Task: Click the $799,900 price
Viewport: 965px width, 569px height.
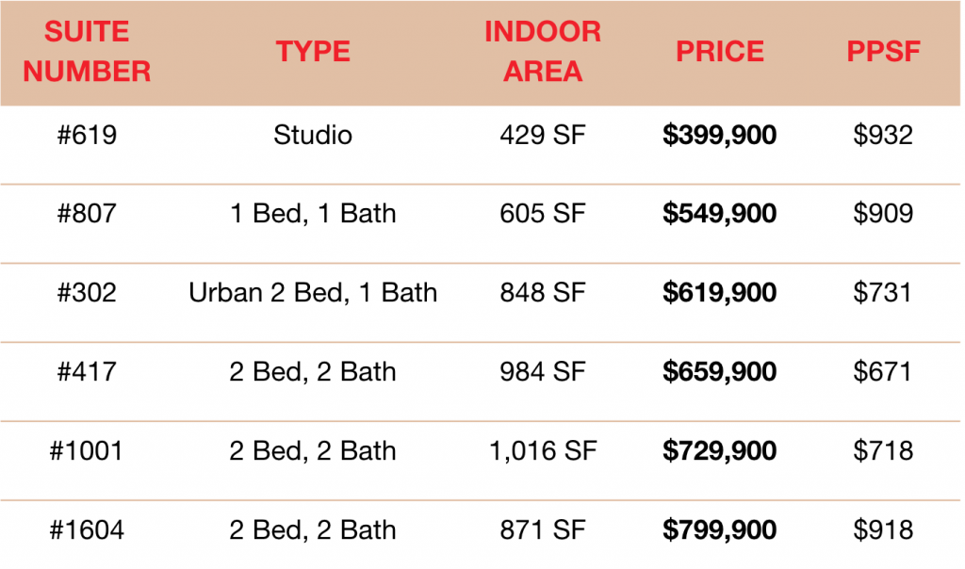Action: [x=720, y=530]
